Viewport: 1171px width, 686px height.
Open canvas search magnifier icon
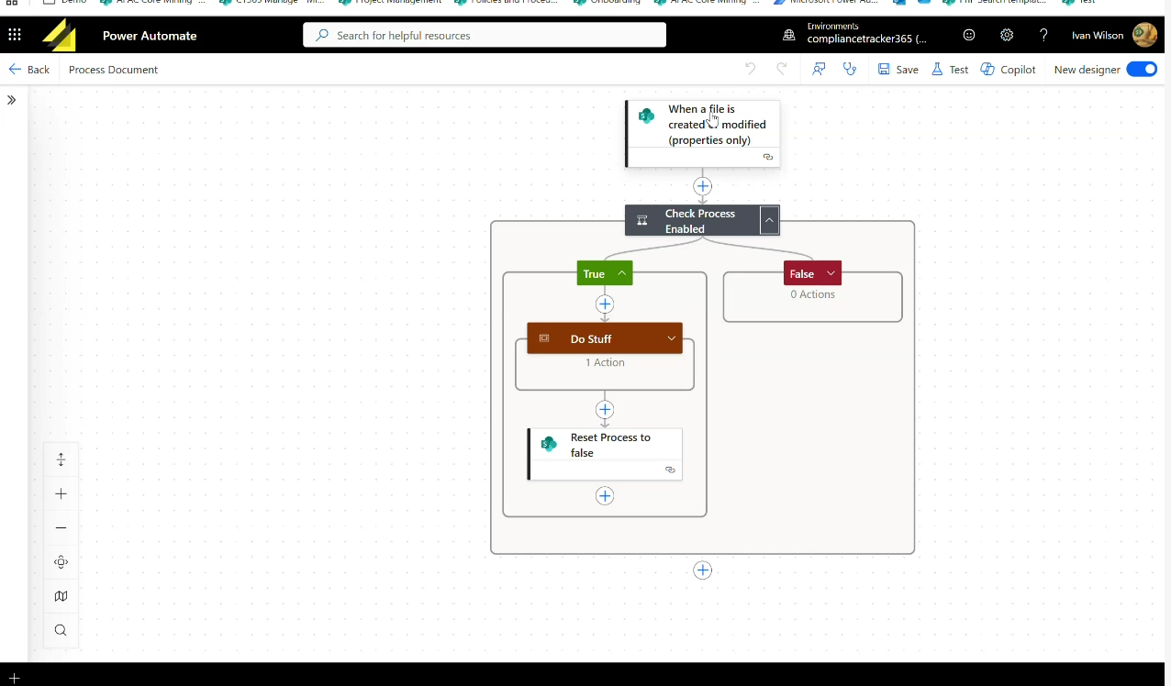point(61,630)
